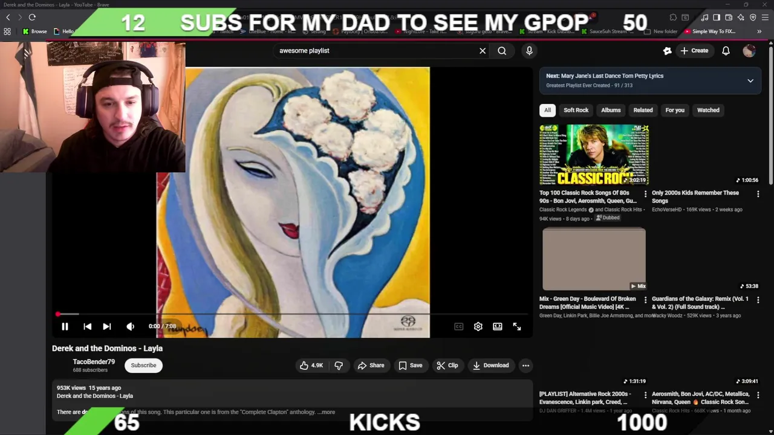
Task: Dislike the Layla video
Action: point(339,365)
